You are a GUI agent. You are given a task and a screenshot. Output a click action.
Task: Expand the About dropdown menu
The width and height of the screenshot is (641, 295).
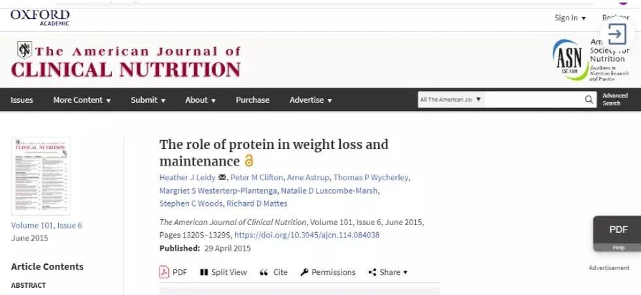(200, 100)
